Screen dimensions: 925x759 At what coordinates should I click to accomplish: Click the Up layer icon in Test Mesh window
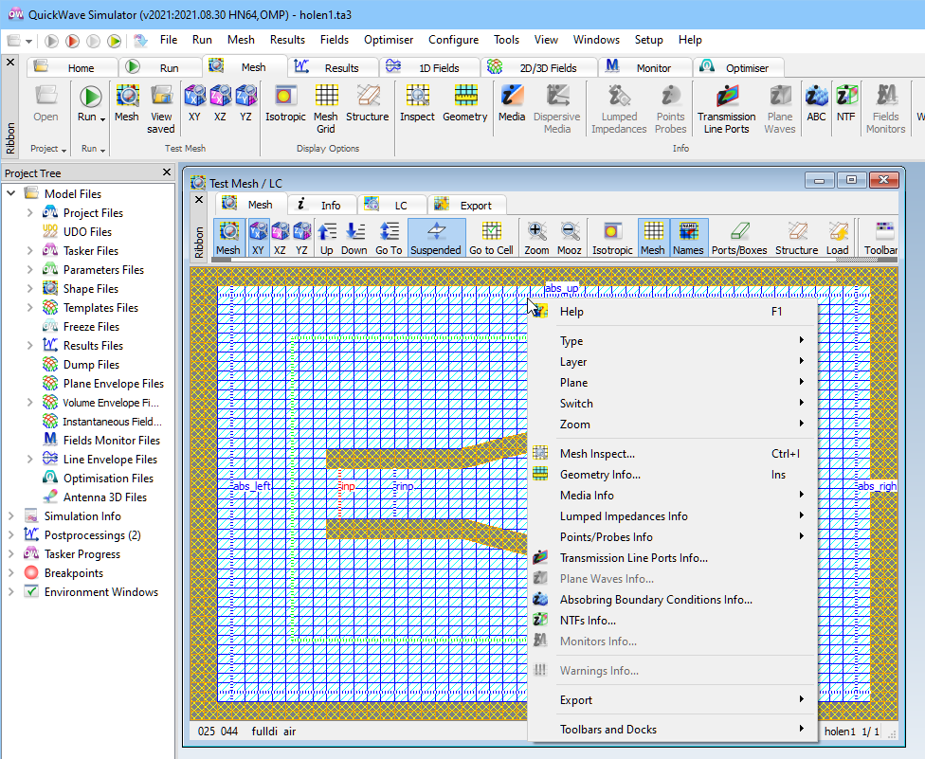tap(327, 238)
